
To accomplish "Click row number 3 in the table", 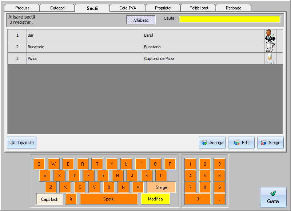I will [17, 58].
